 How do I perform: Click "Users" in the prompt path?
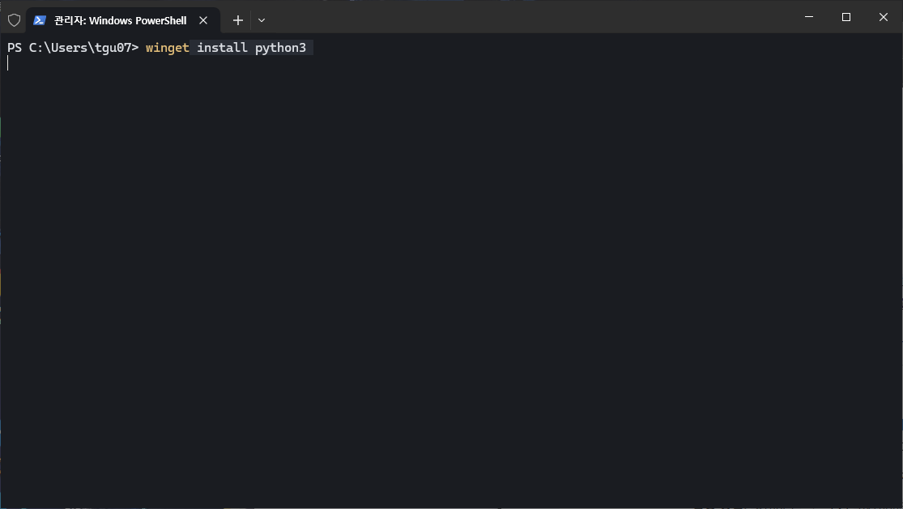66,48
